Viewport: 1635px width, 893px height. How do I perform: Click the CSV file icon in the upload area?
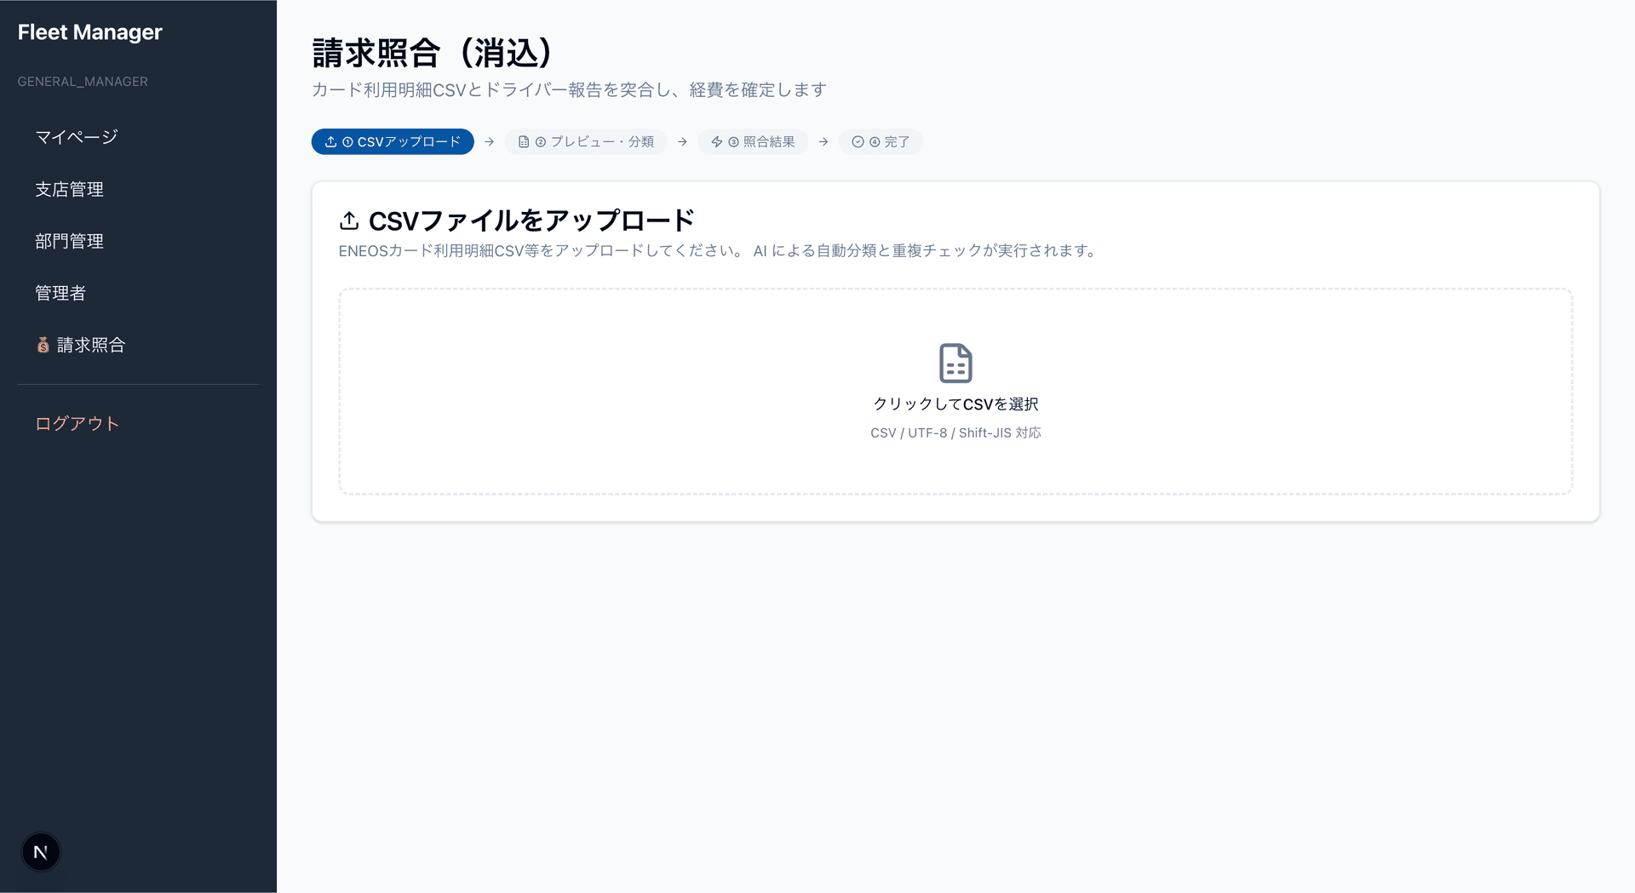pos(955,362)
